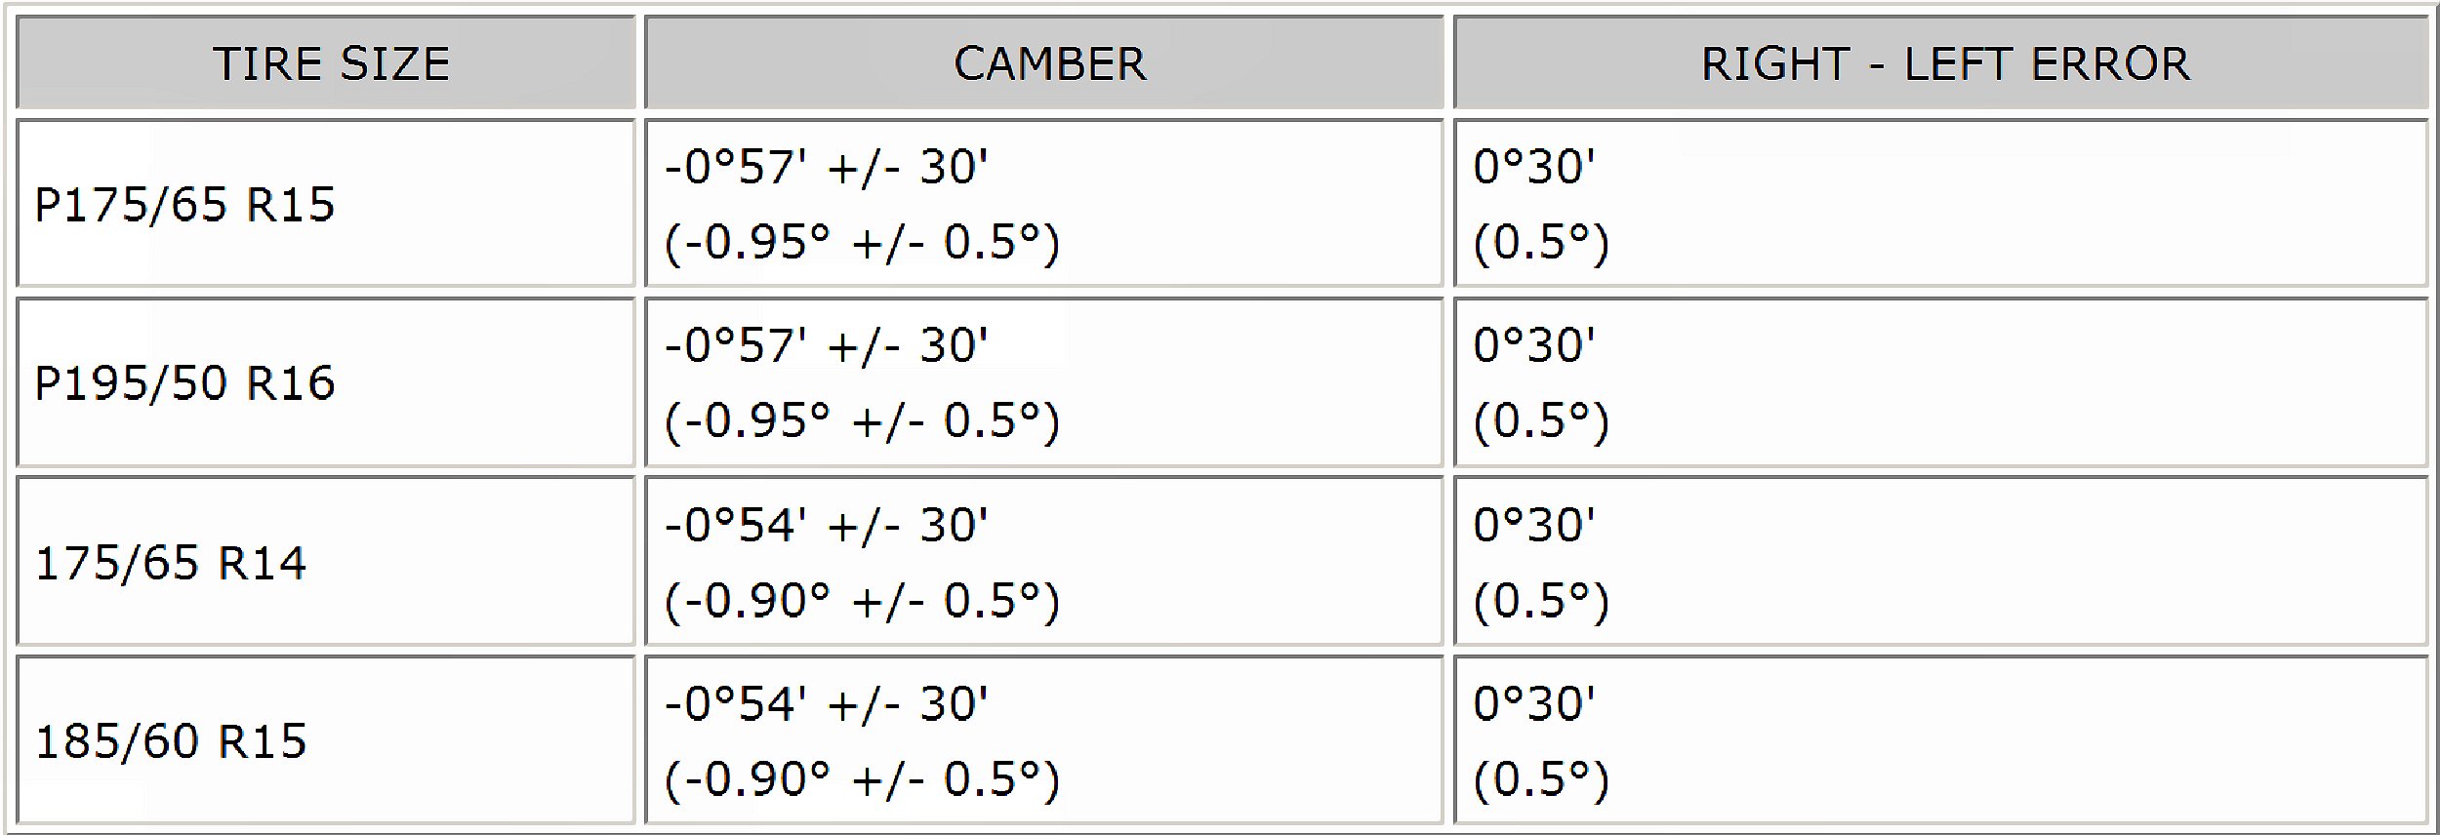Screen dimensions: 2440x835
Task: Click -0°57' +/- 30' camber in P195/50 R16 row
Action: (826, 345)
